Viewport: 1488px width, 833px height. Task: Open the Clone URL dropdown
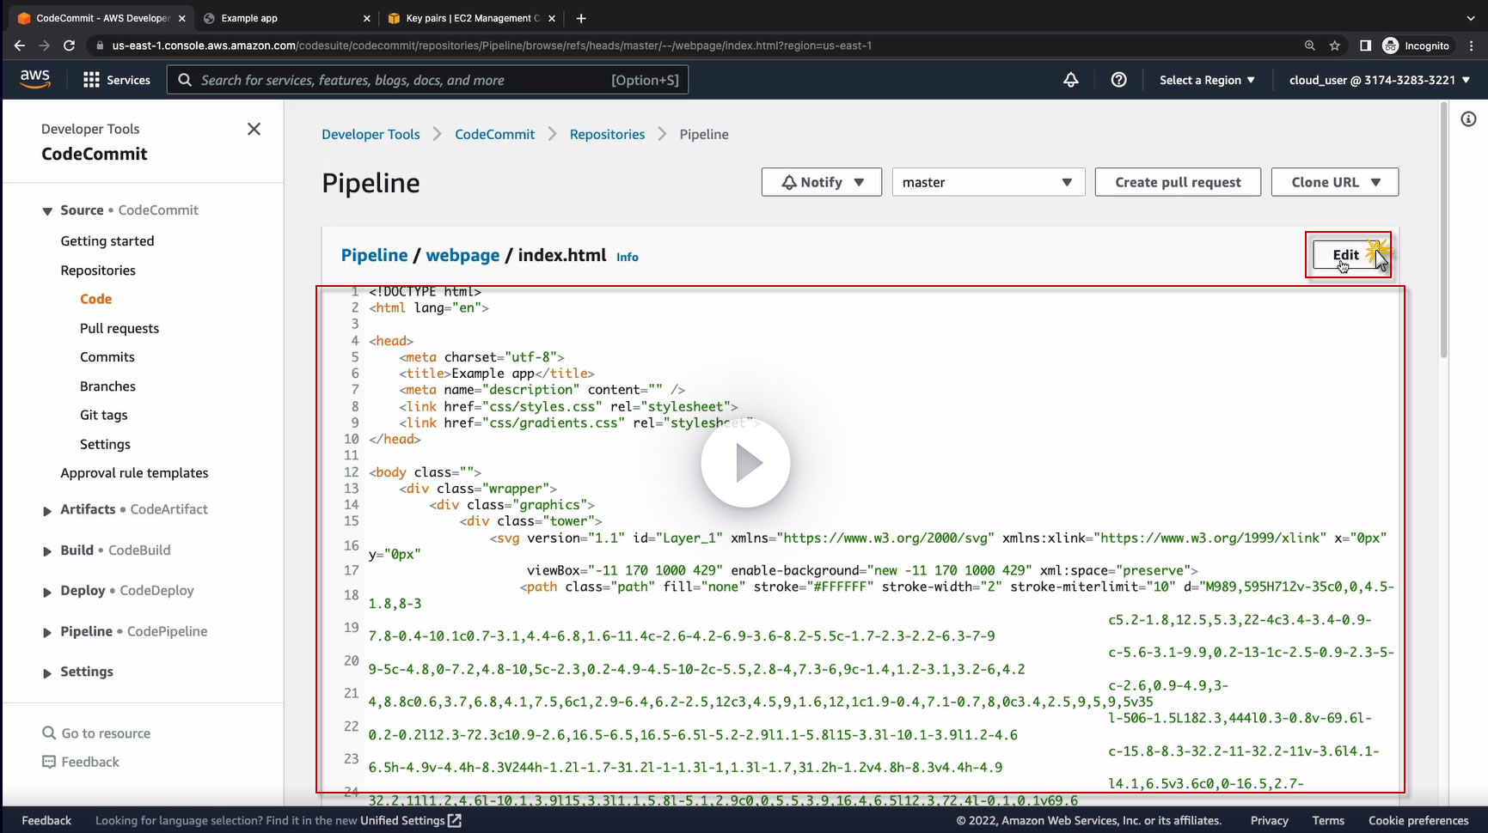[x=1334, y=182]
